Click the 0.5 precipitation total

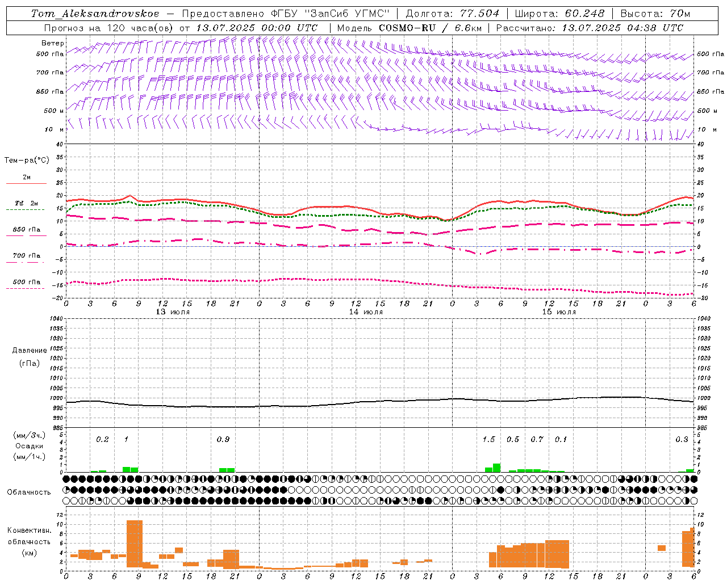tap(513, 439)
